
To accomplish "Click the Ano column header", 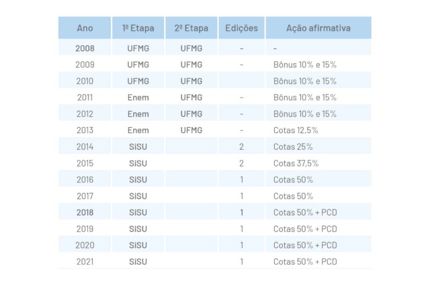I will [x=85, y=28].
